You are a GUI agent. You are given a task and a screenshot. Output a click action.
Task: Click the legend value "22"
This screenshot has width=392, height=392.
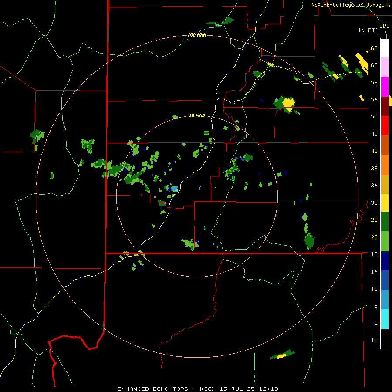pyautogui.click(x=374, y=237)
